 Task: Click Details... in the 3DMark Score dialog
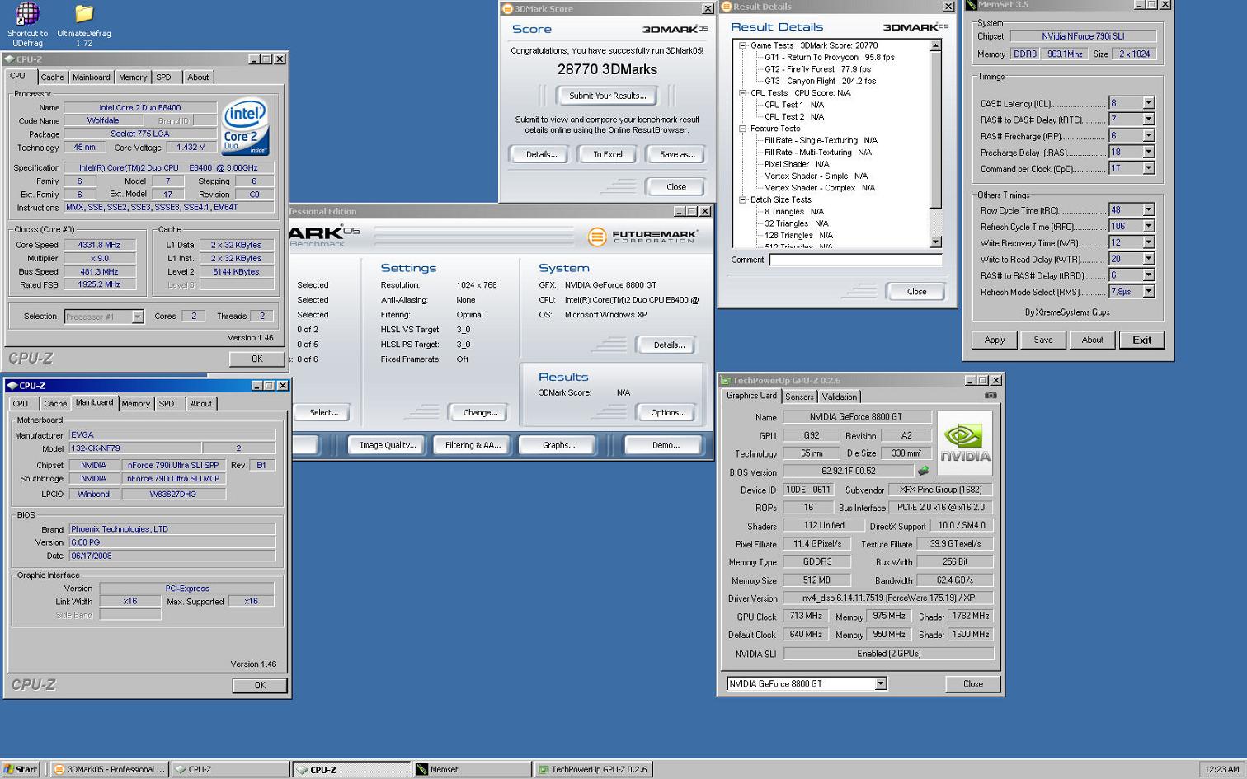click(541, 154)
